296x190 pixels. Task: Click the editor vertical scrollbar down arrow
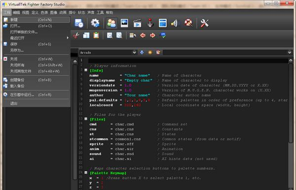(291, 189)
